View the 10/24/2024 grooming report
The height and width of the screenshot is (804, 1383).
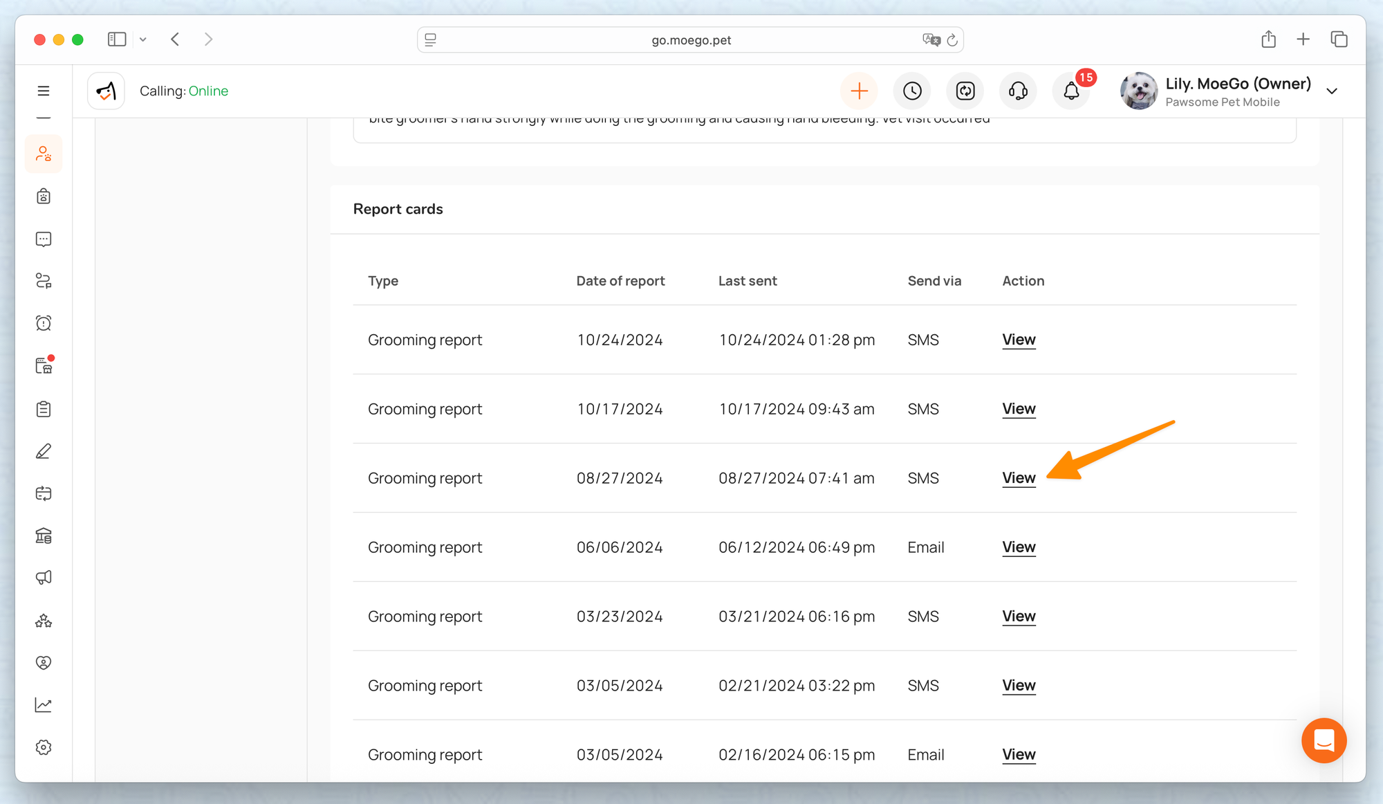click(x=1019, y=340)
